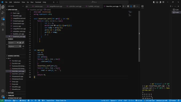Open the remote window indicator in status bar
Screen dimensions: 181x102
click(x=2, y=101)
